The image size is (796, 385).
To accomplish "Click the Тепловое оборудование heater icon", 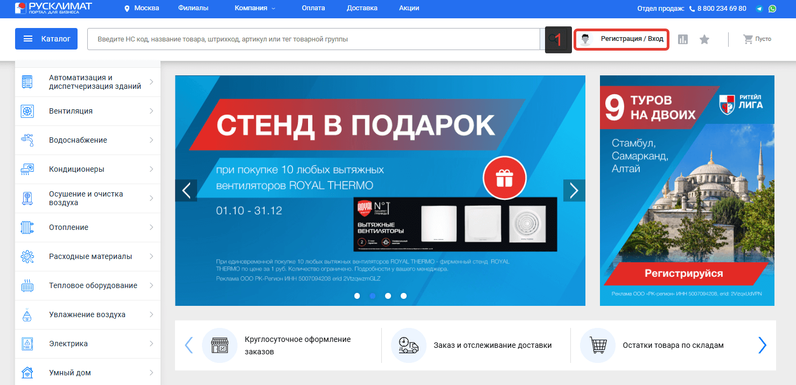I will 27,285.
